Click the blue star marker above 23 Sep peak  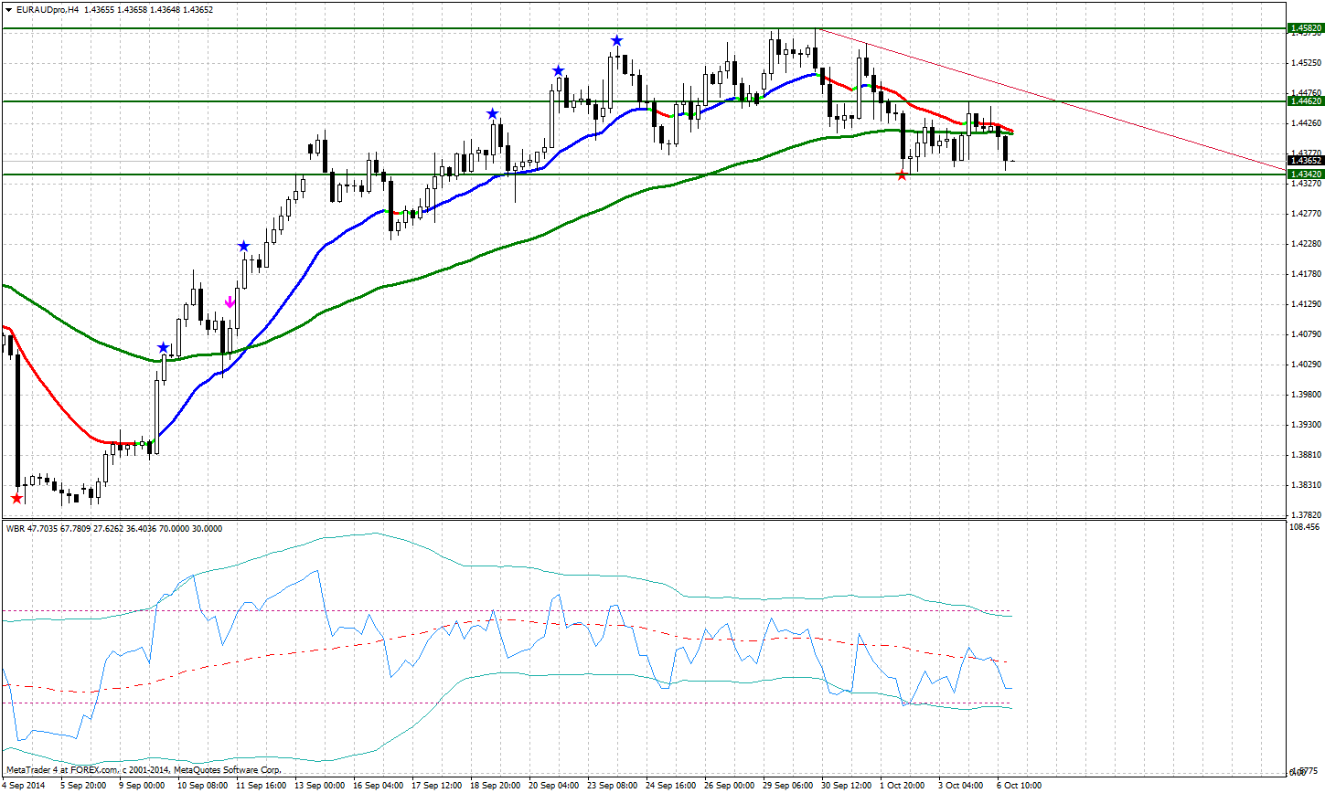pos(617,39)
